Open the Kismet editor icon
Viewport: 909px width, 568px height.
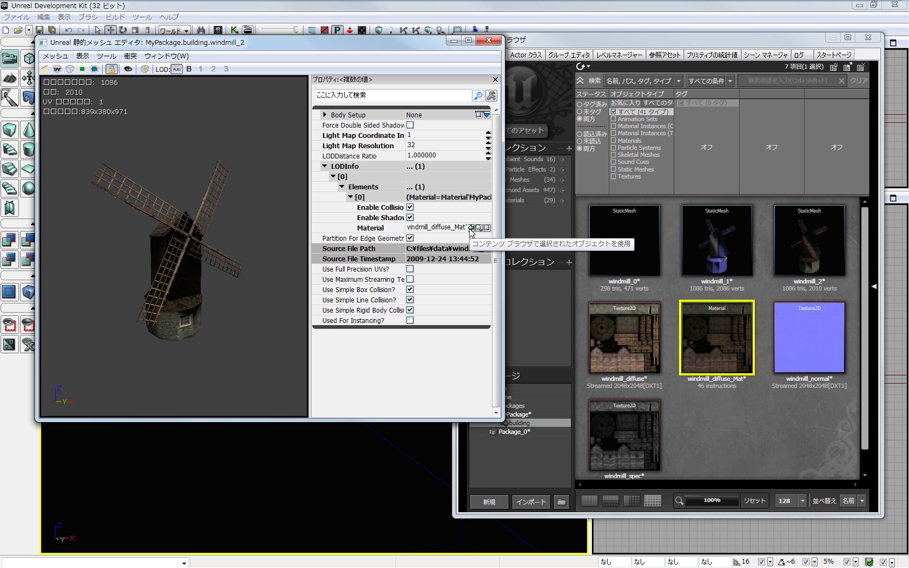(234, 30)
